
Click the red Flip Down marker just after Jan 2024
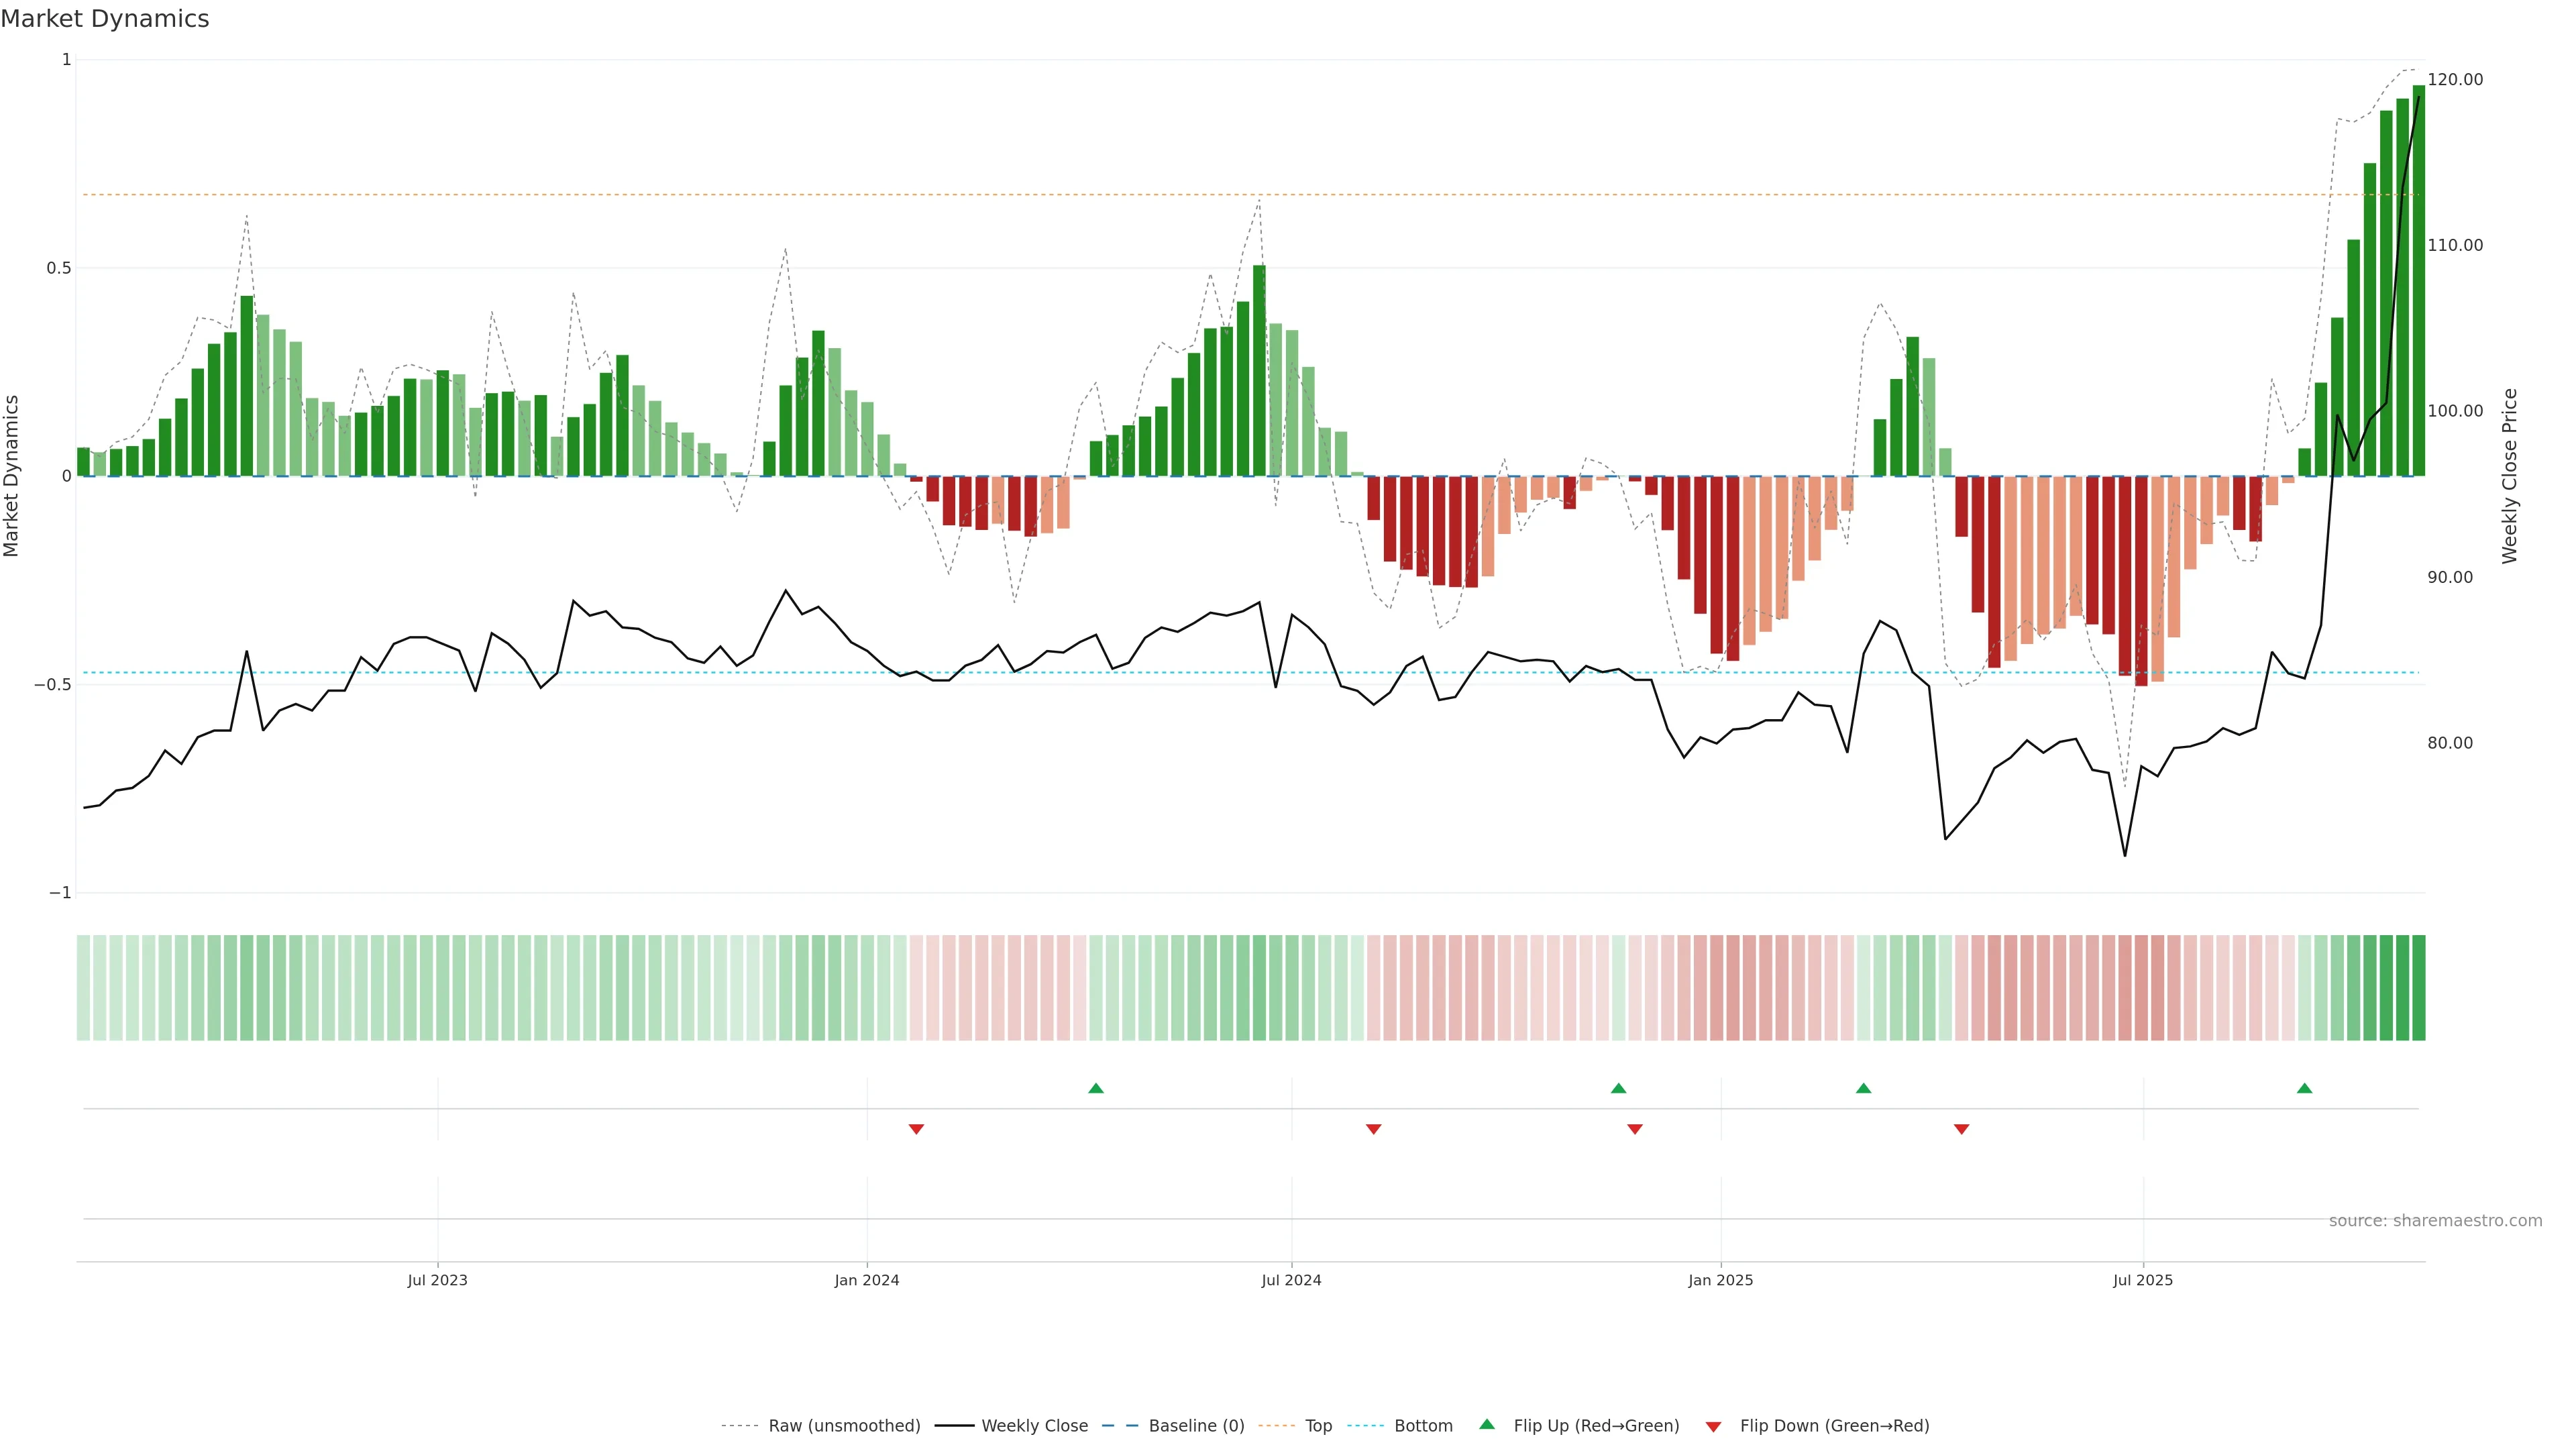916,1129
